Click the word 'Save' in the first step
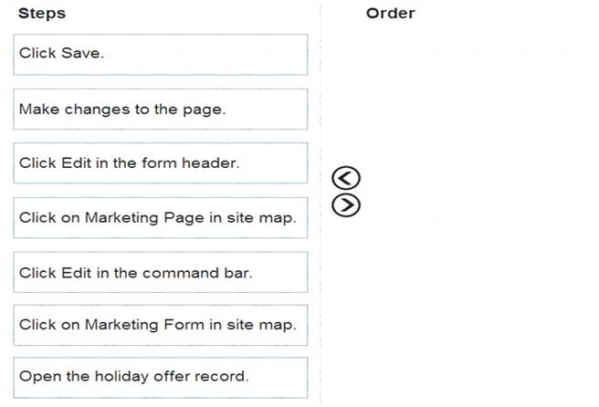The height and width of the screenshot is (407, 599). pos(82,53)
